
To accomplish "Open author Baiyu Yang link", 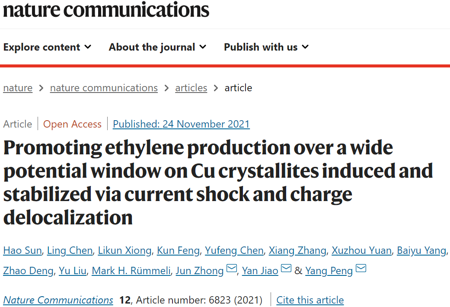I will (421, 250).
